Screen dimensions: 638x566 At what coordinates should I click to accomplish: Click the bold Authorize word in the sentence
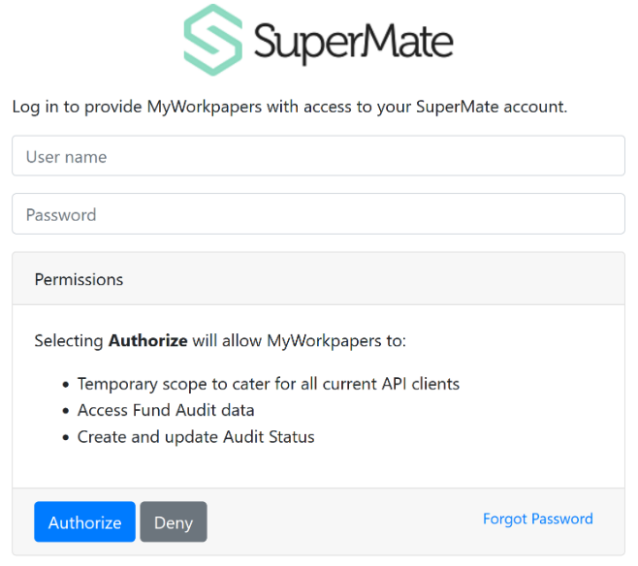click(x=147, y=341)
